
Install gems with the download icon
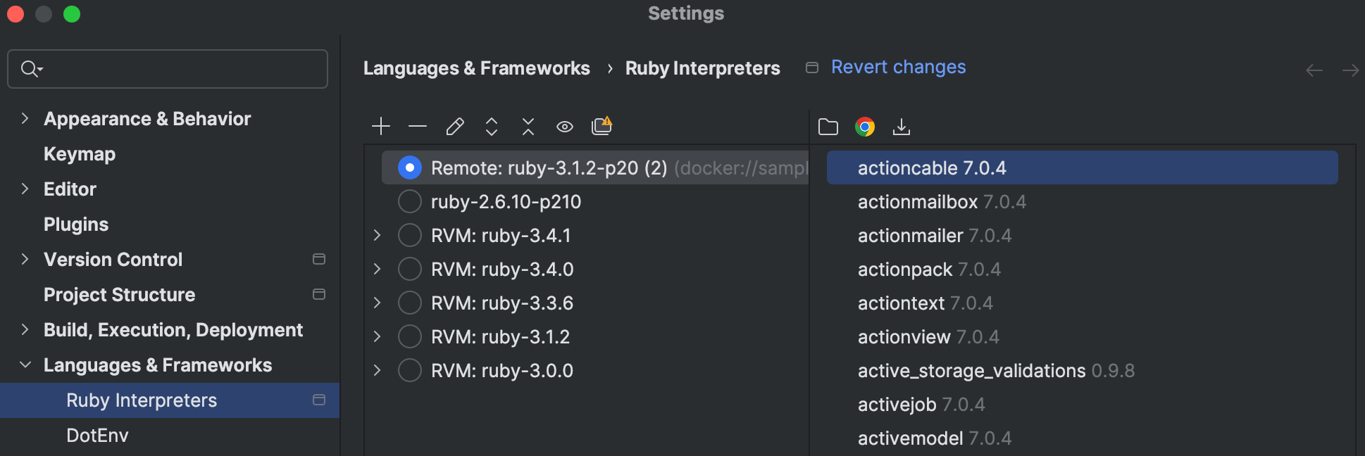click(x=902, y=127)
